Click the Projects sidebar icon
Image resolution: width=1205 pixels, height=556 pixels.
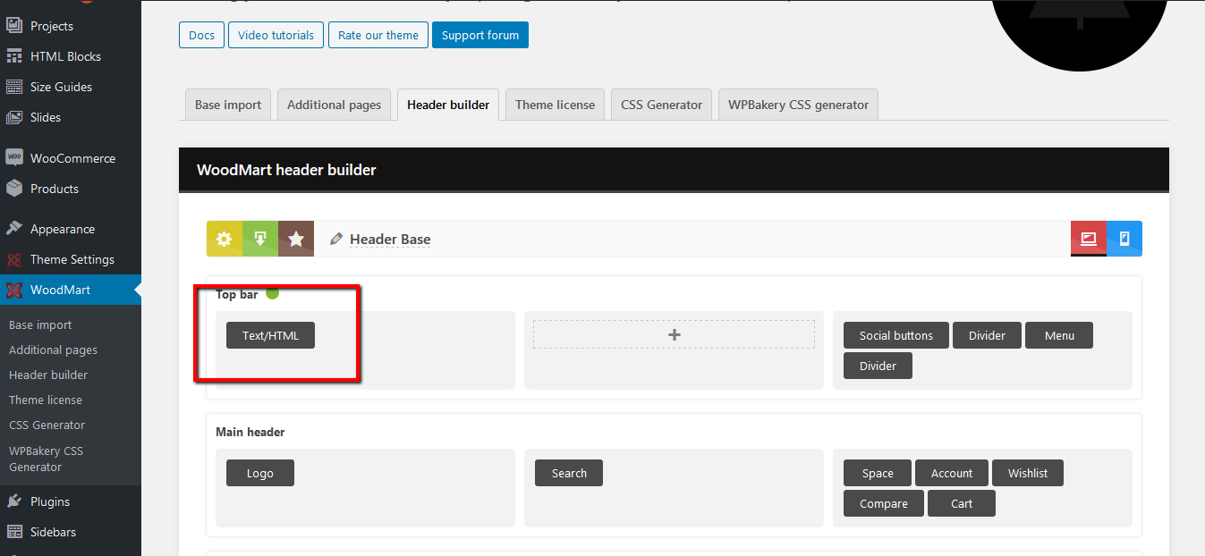pyautogui.click(x=14, y=26)
